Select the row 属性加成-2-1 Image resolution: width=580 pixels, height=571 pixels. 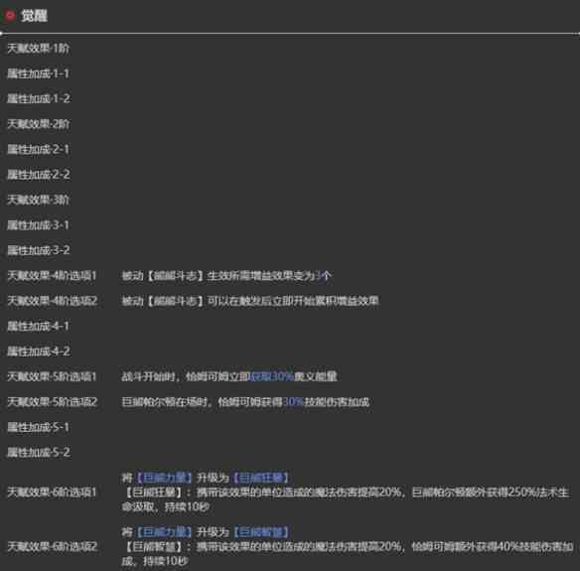point(38,149)
